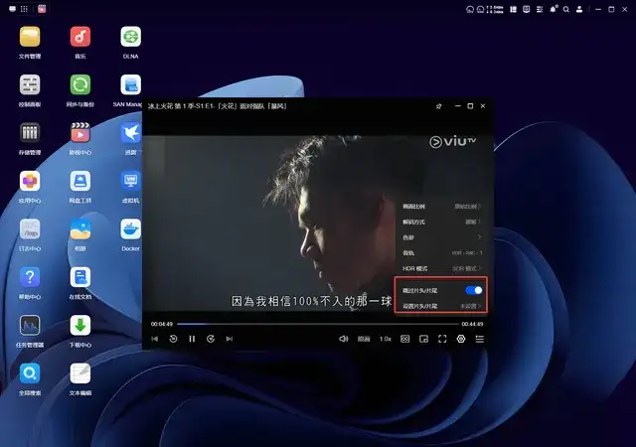The width and height of the screenshot is (636, 447).
Task: Open the 音轨 audio track option
Action: click(x=441, y=252)
